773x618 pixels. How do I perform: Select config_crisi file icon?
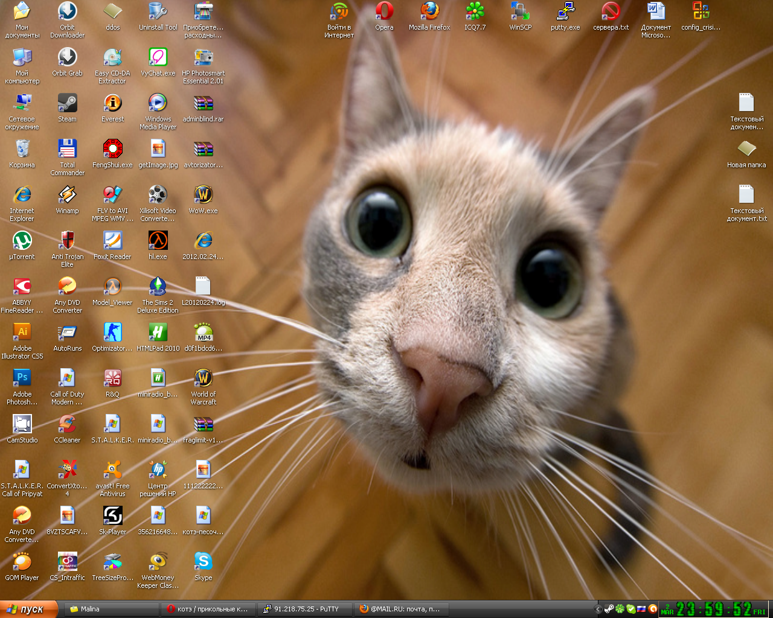701,11
